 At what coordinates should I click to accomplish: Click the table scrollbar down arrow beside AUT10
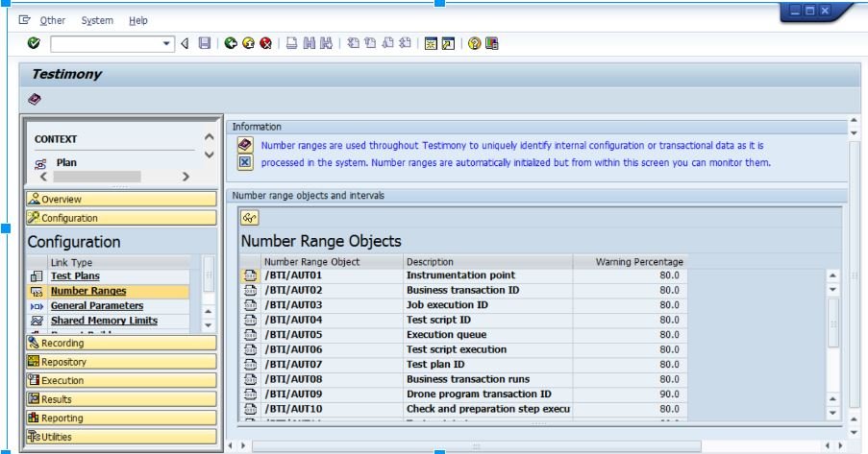(x=833, y=413)
